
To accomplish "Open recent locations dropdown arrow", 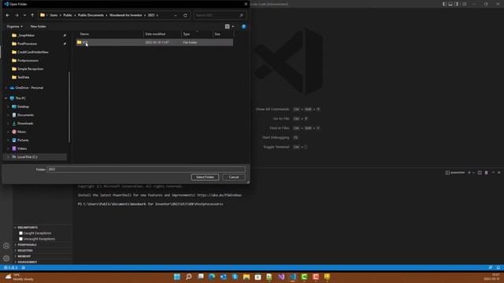I will pos(24,15).
